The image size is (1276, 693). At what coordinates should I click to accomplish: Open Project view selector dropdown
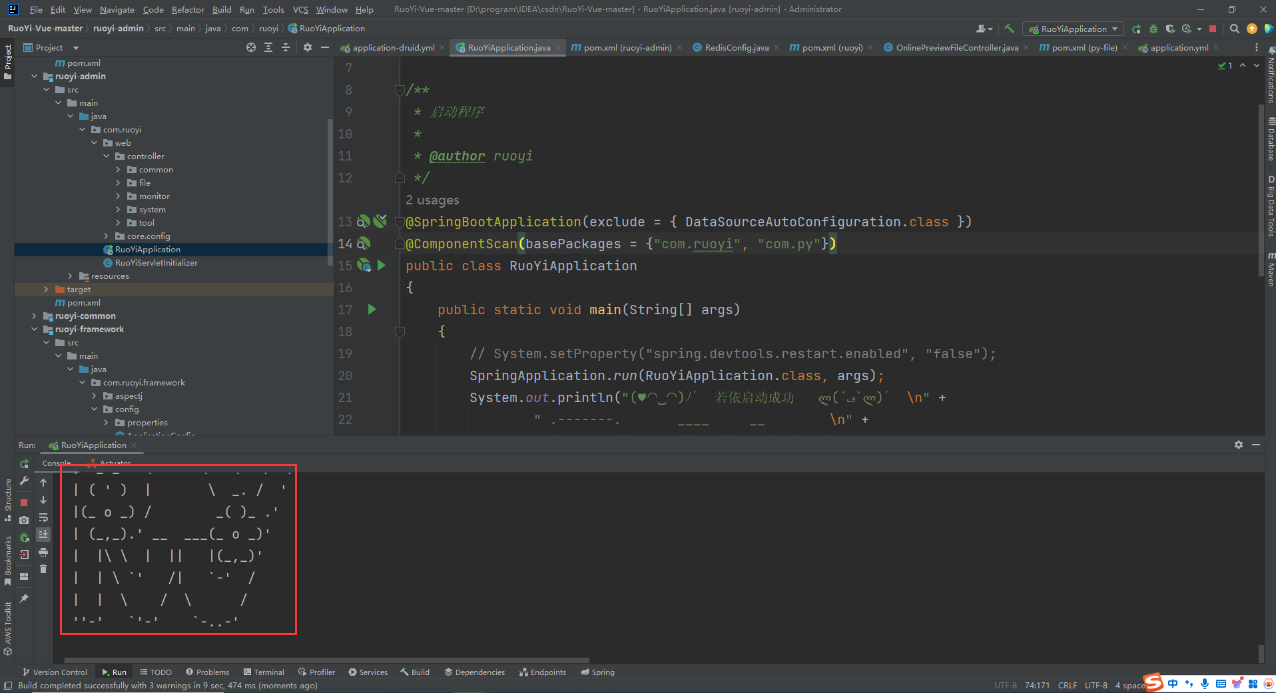pyautogui.click(x=51, y=47)
